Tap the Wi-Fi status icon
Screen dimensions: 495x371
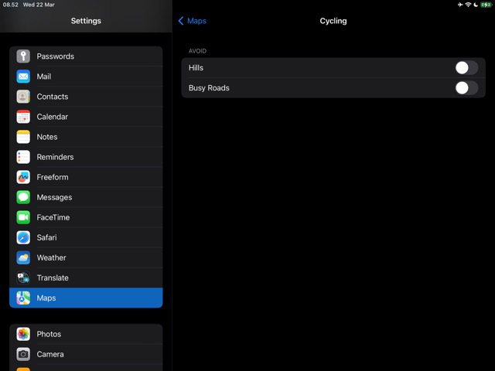coord(468,5)
